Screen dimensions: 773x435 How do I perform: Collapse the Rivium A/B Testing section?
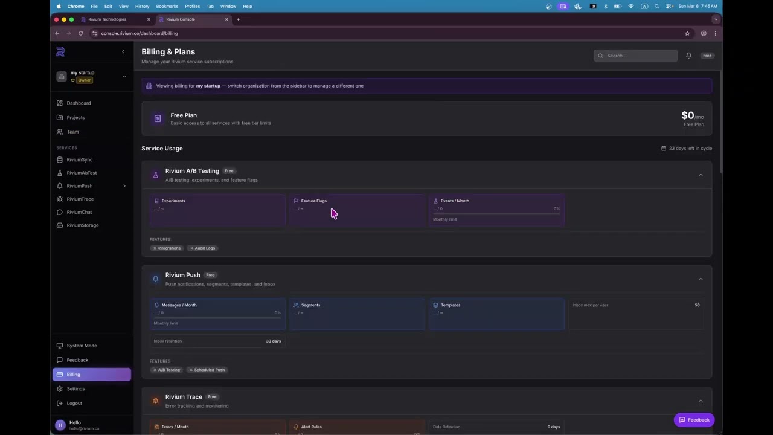(x=701, y=175)
